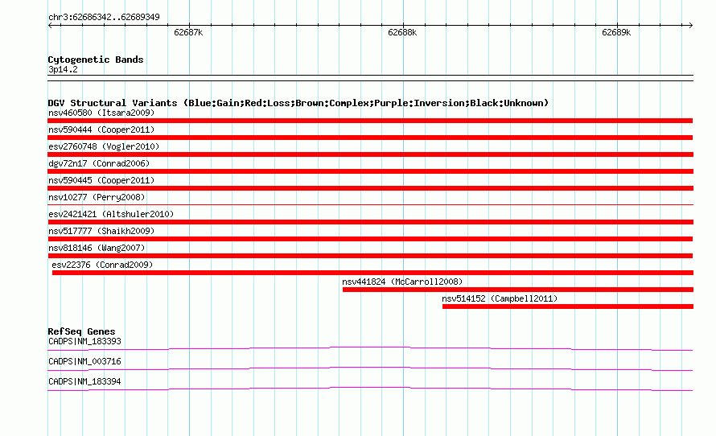Click the esv2421421 (Altshuler2010) label
The width and height of the screenshot is (716, 436).
pyautogui.click(x=111, y=214)
